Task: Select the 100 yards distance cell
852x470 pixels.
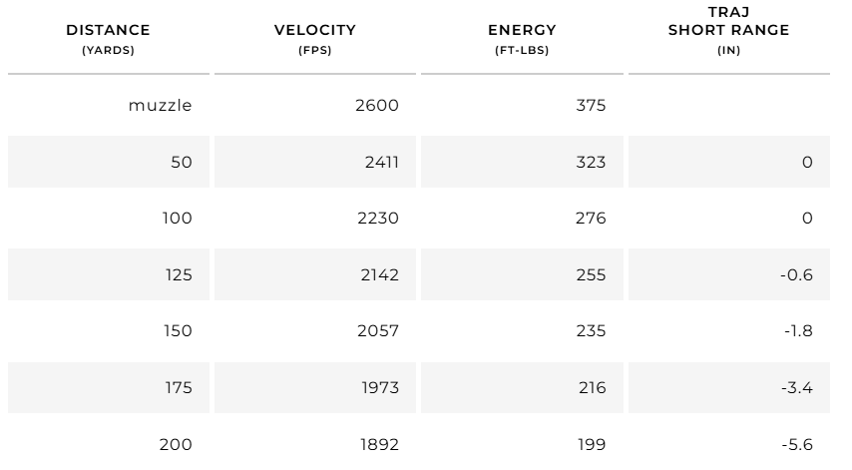Action: (177, 218)
